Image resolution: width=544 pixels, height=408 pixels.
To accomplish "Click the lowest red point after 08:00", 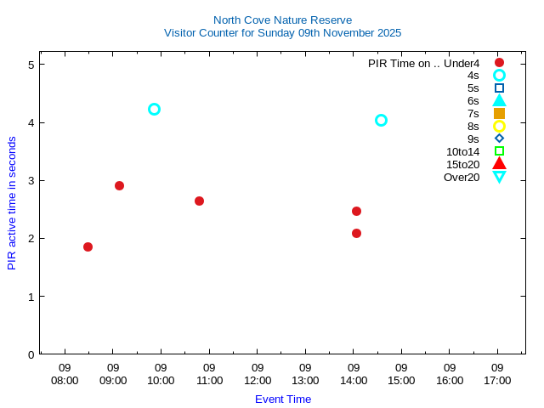I will coord(88,246).
